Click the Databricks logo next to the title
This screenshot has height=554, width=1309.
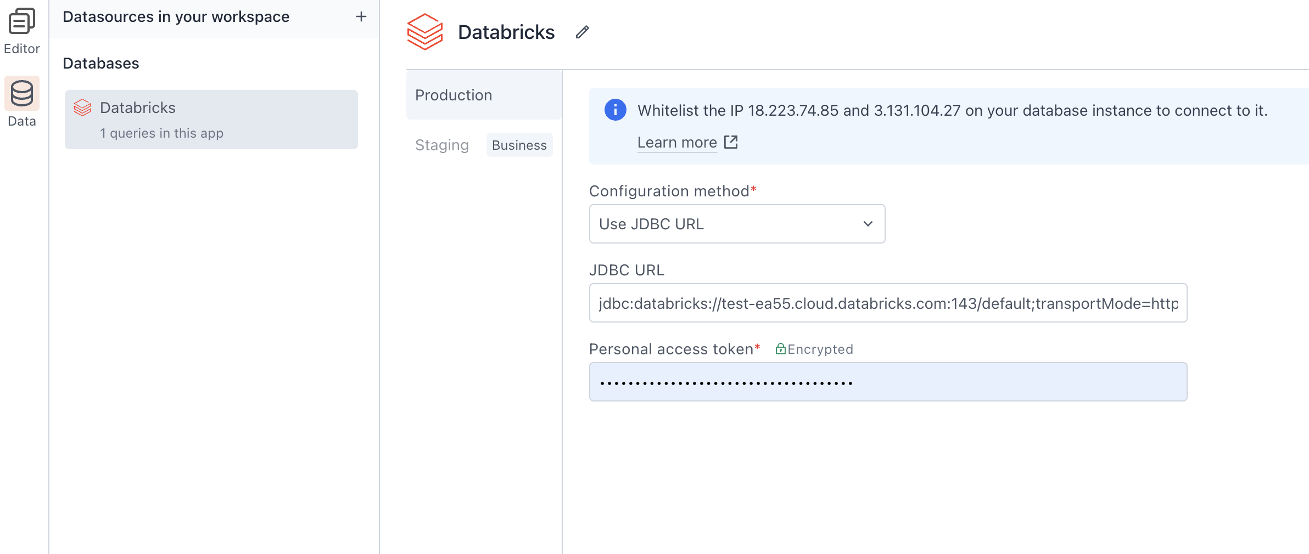pyautogui.click(x=425, y=32)
